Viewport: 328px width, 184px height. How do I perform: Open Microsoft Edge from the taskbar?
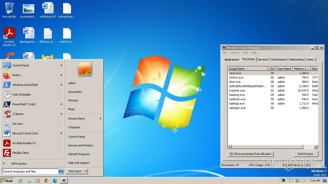coord(55,181)
